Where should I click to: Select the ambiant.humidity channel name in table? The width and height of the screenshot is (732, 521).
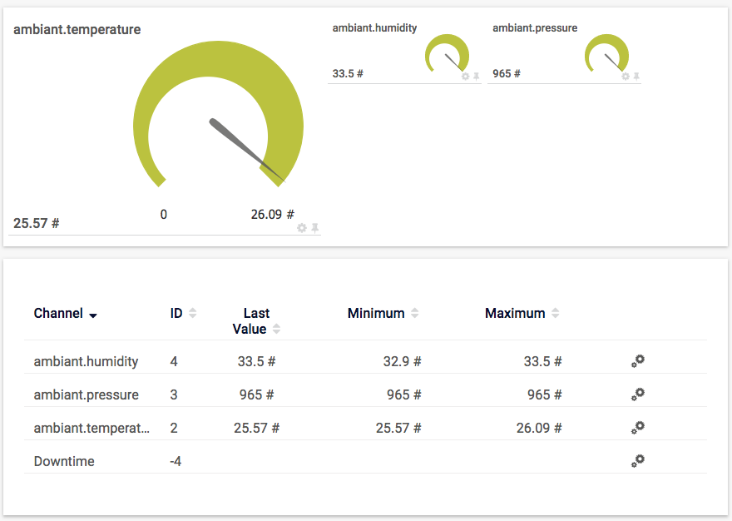point(86,361)
